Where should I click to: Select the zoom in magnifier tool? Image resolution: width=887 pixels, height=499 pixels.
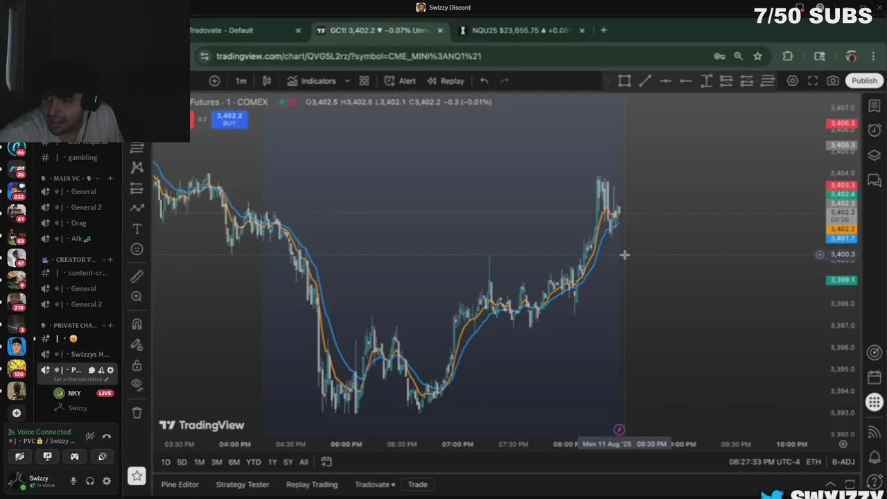[x=137, y=297]
